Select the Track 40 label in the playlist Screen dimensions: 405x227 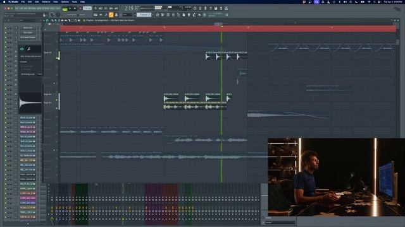47,95
